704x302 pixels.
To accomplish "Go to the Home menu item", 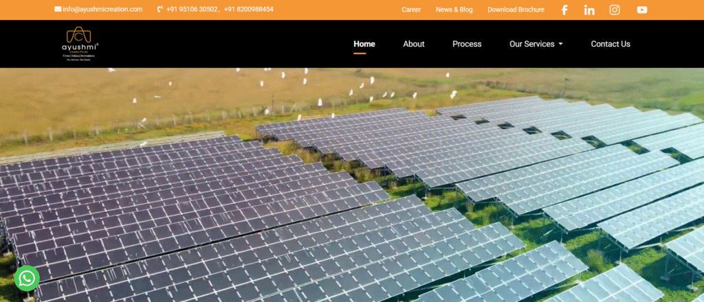I will [x=364, y=44].
